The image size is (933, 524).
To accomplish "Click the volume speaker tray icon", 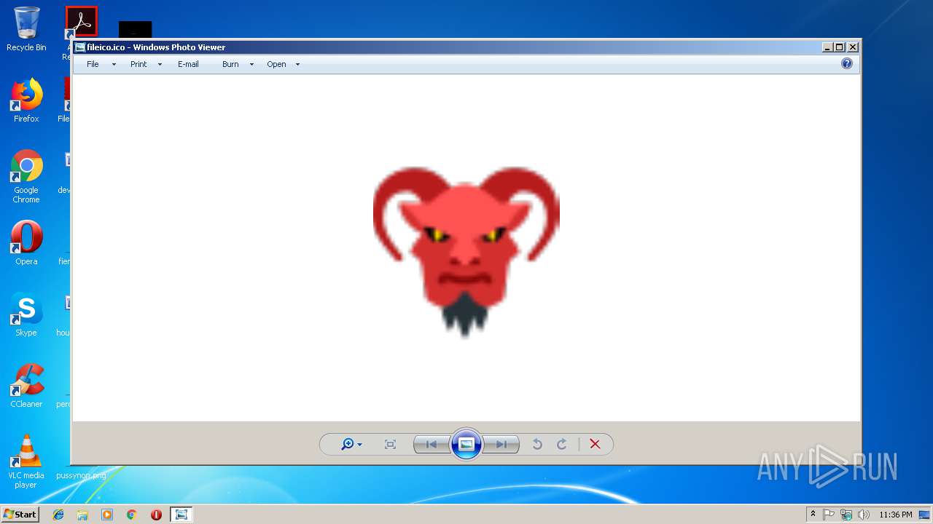I will [x=864, y=515].
